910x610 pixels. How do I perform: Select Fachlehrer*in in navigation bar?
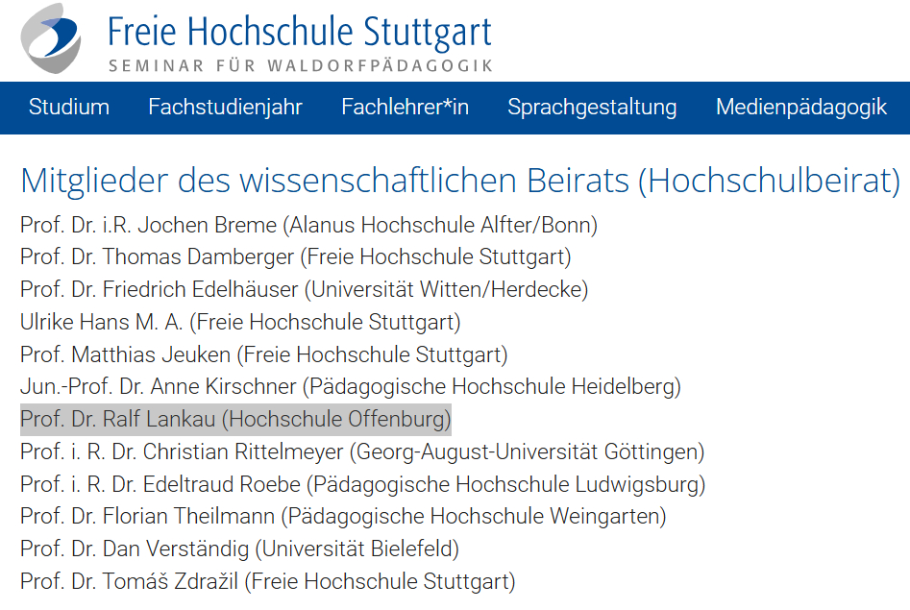[x=405, y=107]
